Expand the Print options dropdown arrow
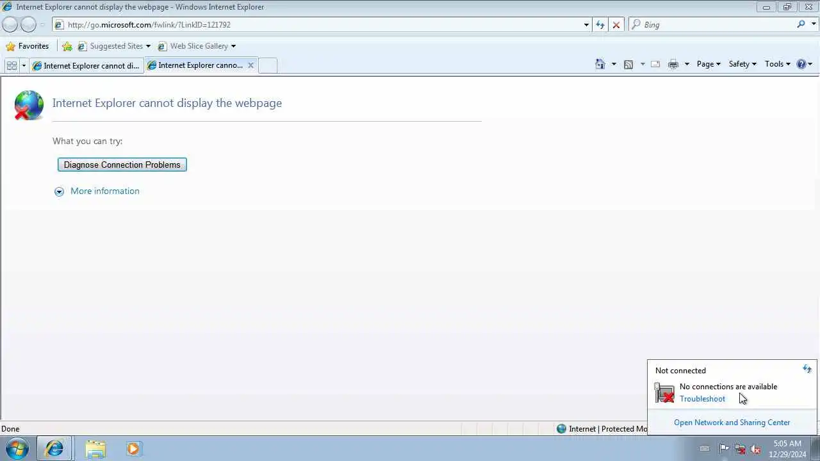Viewport: 820px width, 461px height. [687, 64]
